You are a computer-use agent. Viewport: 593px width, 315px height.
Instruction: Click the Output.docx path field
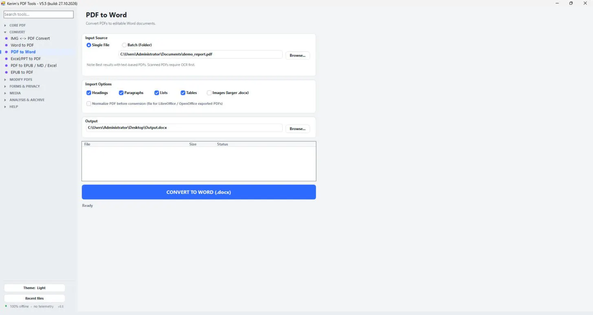click(184, 128)
